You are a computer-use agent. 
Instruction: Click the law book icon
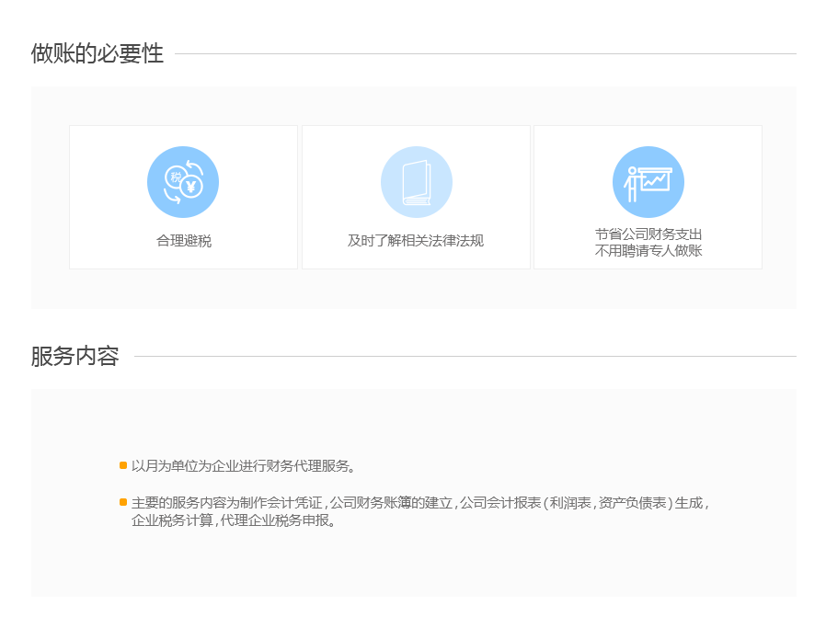(416, 182)
